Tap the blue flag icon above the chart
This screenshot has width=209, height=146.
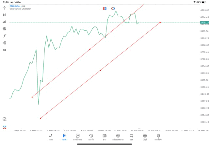point(104,8)
